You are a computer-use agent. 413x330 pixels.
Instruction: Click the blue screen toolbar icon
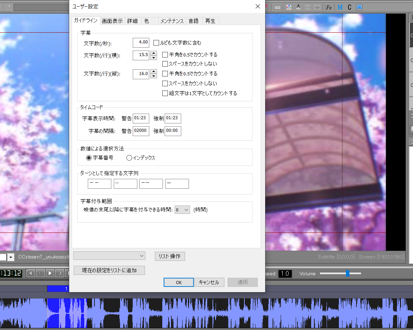click(x=359, y=7)
